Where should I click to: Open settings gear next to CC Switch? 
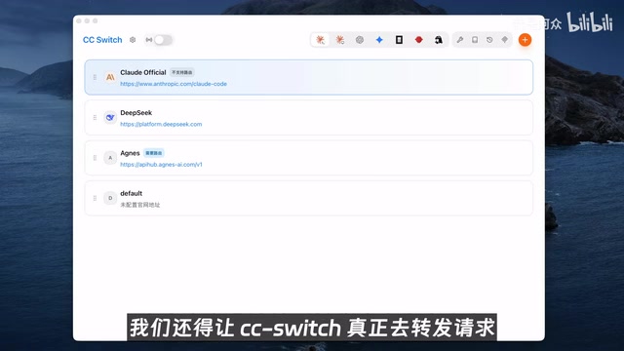coord(133,40)
